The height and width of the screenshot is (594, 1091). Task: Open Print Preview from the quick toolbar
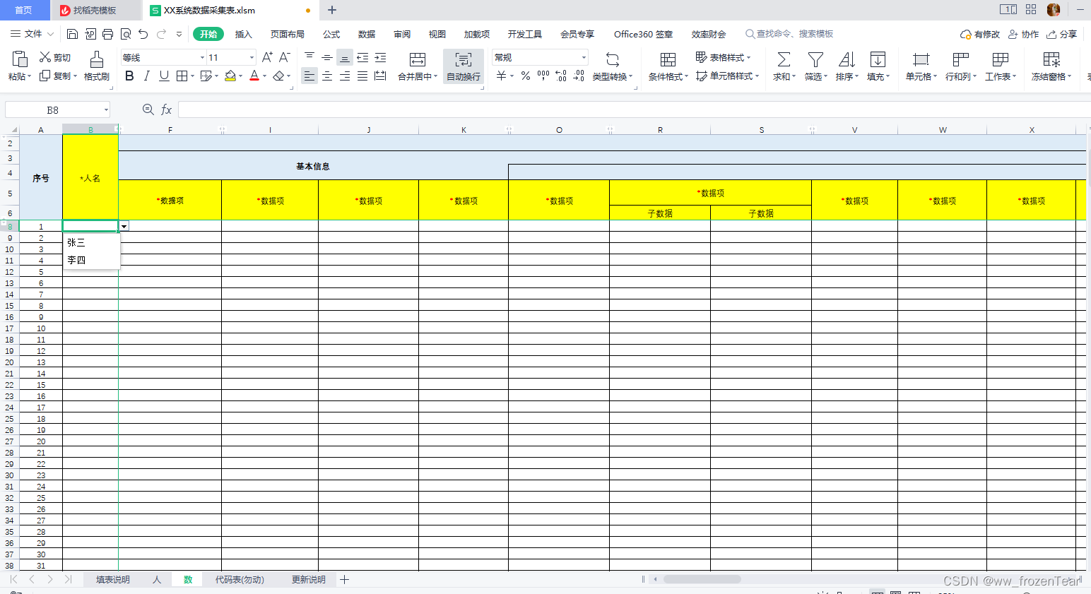[126, 34]
